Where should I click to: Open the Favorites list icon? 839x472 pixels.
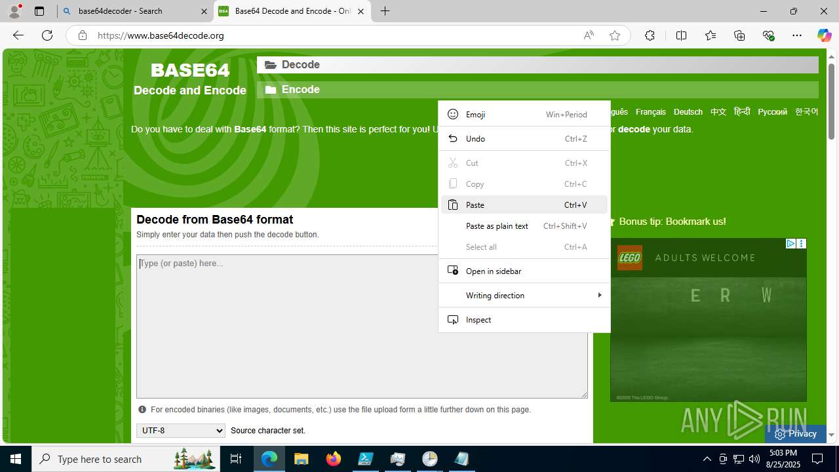tap(711, 35)
